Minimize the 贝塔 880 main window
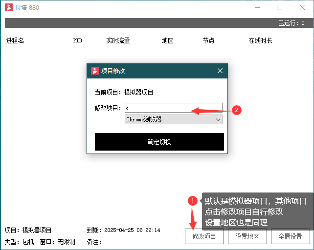Screen dimensions: 314x250 click(x=257, y=7)
